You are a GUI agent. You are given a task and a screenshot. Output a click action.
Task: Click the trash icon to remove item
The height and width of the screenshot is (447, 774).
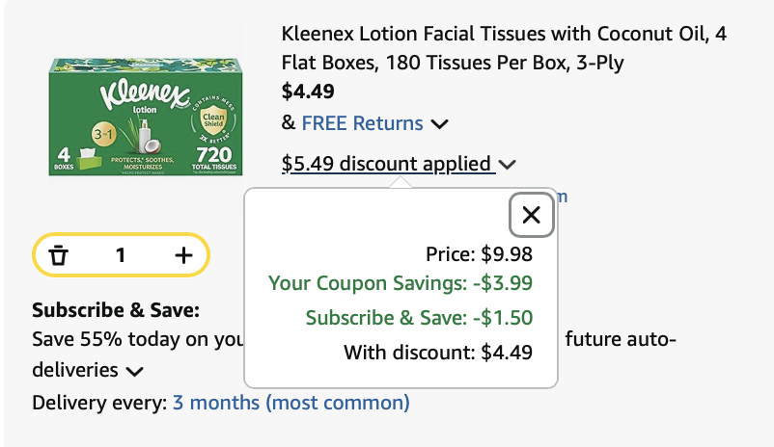click(x=59, y=255)
